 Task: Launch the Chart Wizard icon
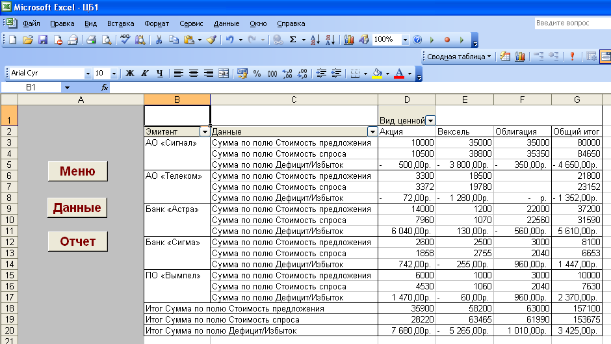pyautogui.click(x=349, y=40)
